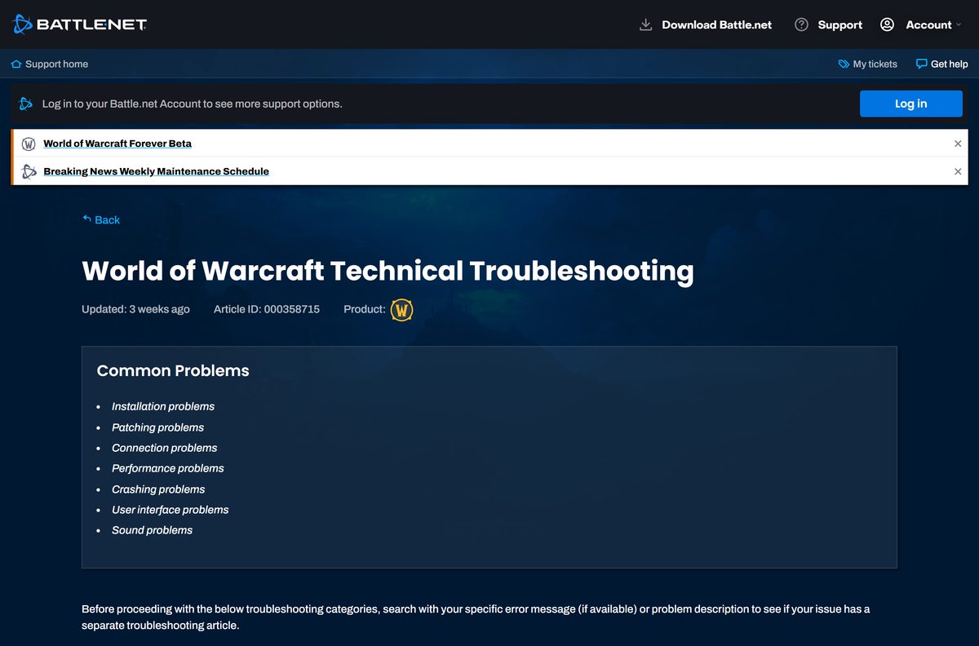Open My tickets

(875, 64)
